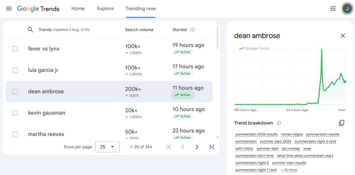Open the summerslam 2026 results query

256,134
